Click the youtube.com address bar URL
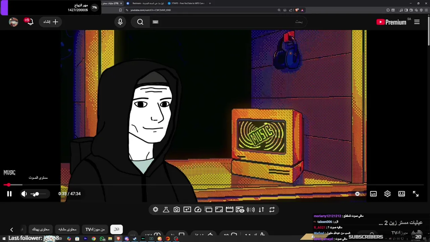Viewport: 430px width, 242px height. [x=150, y=10]
